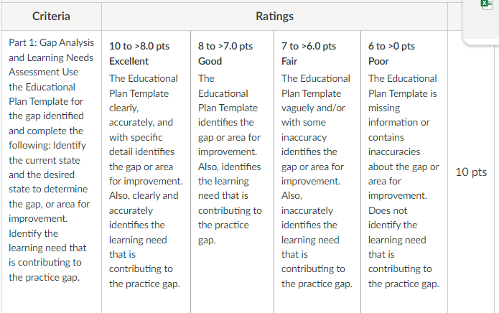Viewport: 499px width, 313px height.
Task: Click the Excel file icon at top right
Action: point(487,4)
